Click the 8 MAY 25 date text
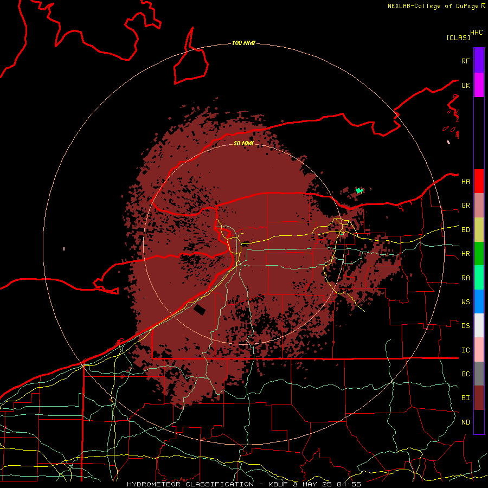The height and width of the screenshot is (488, 488). 311,484
